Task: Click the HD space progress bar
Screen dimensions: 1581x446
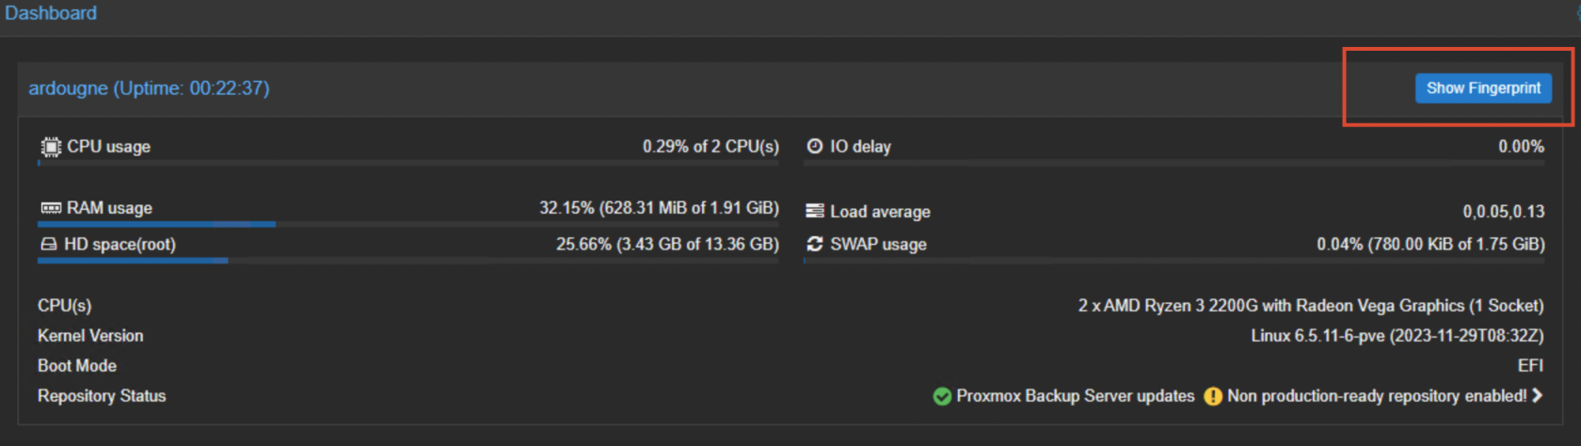Action: pos(407,261)
